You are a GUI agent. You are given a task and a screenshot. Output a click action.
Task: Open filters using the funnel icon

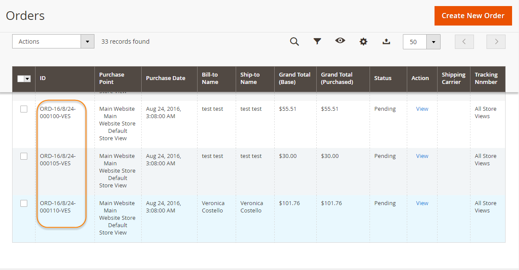click(x=318, y=42)
